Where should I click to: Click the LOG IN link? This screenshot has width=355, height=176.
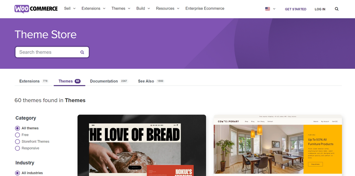pyautogui.click(x=320, y=9)
